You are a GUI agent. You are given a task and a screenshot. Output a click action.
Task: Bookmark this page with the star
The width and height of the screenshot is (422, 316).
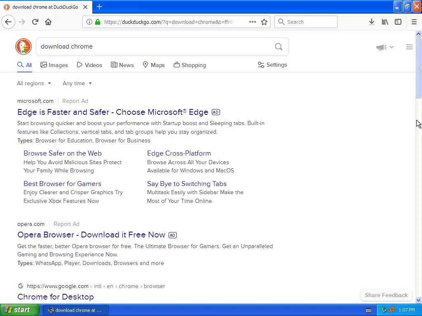pyautogui.click(x=264, y=22)
